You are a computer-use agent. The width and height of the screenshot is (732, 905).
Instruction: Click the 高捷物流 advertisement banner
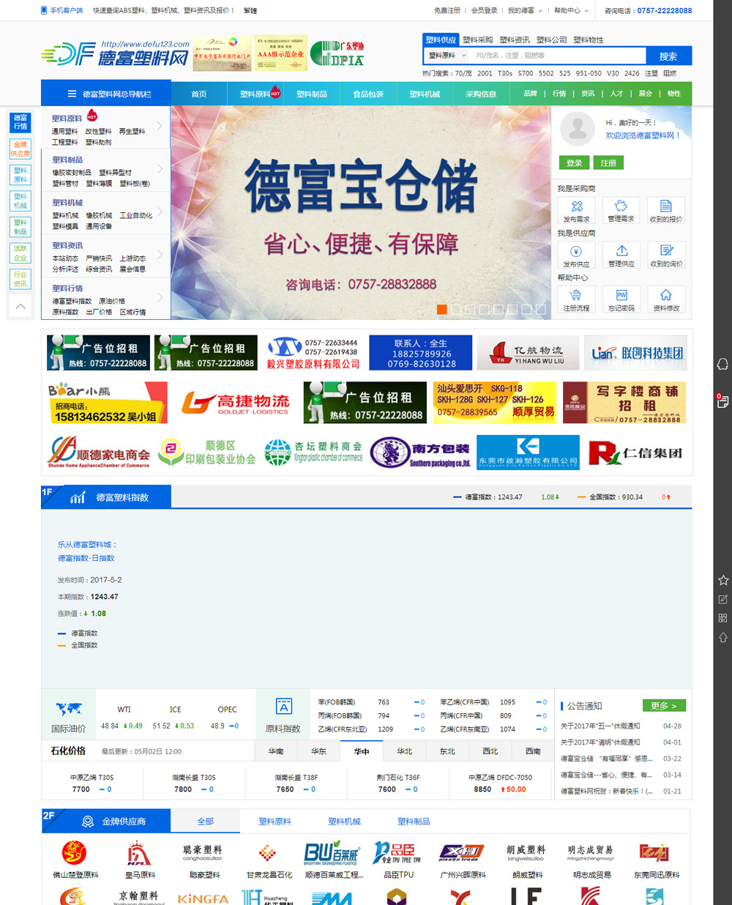click(x=236, y=403)
